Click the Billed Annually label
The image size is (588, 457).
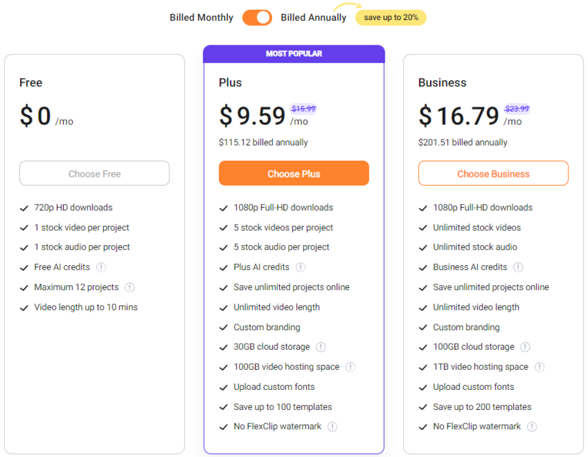(314, 17)
